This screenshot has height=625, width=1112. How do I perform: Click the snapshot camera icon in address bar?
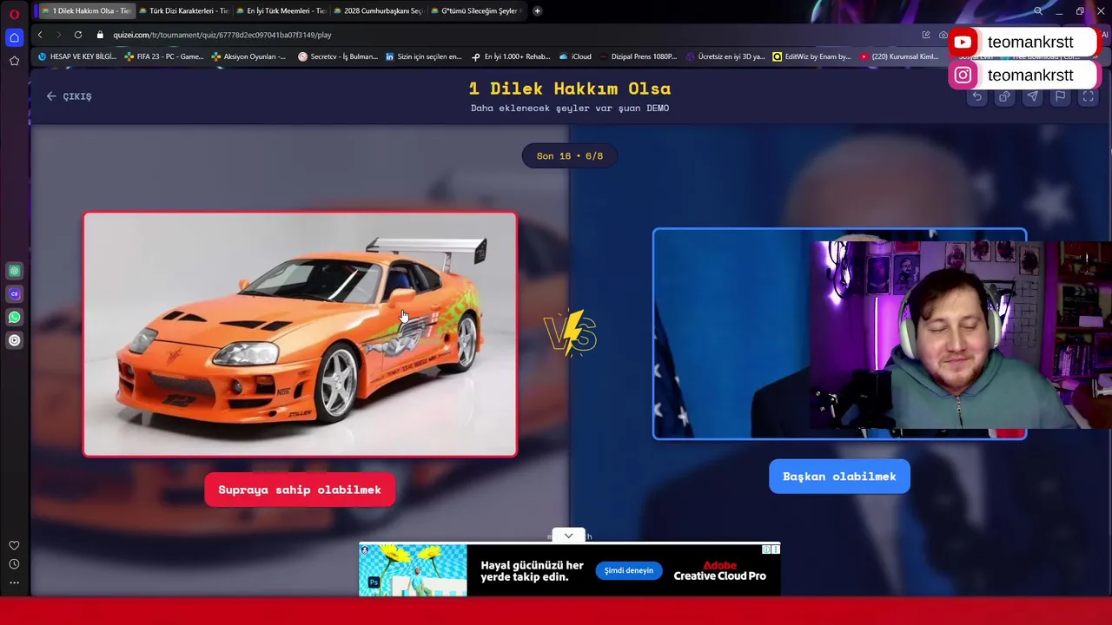click(x=943, y=35)
